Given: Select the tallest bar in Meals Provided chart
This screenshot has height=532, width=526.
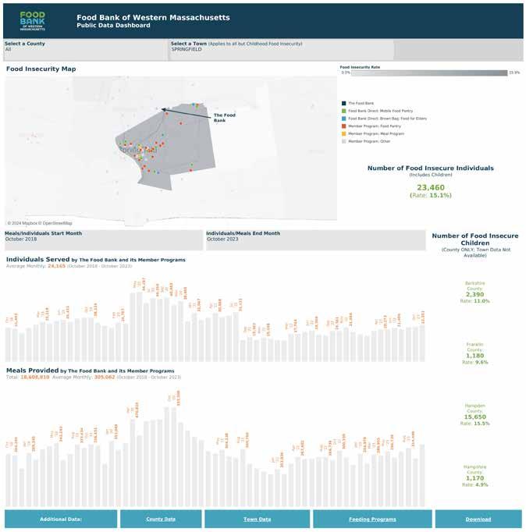Looking at the screenshot, I should pos(174,457).
